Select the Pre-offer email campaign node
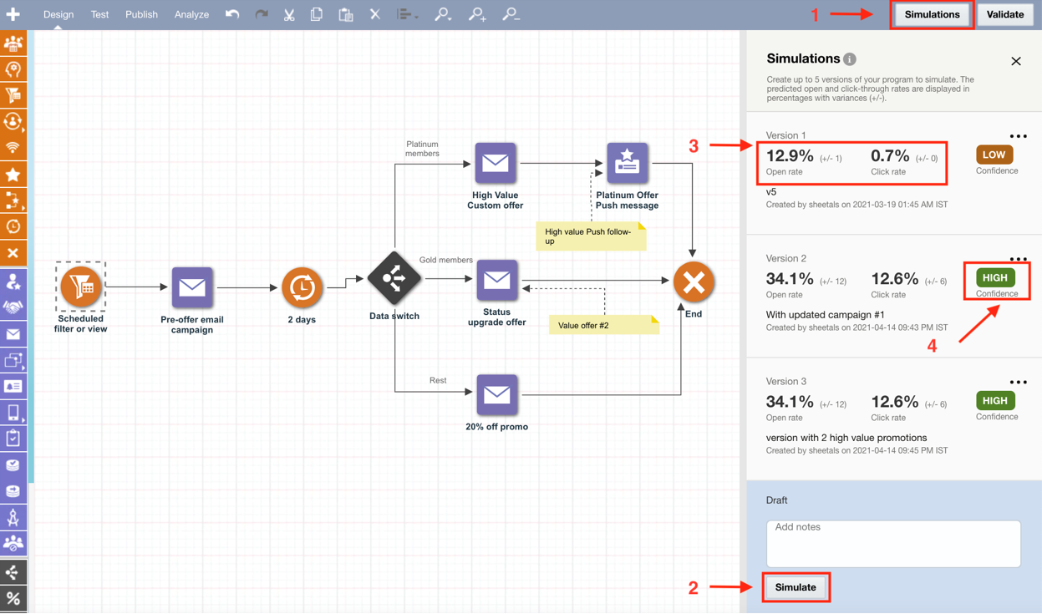1042x614 pixels. [x=192, y=287]
